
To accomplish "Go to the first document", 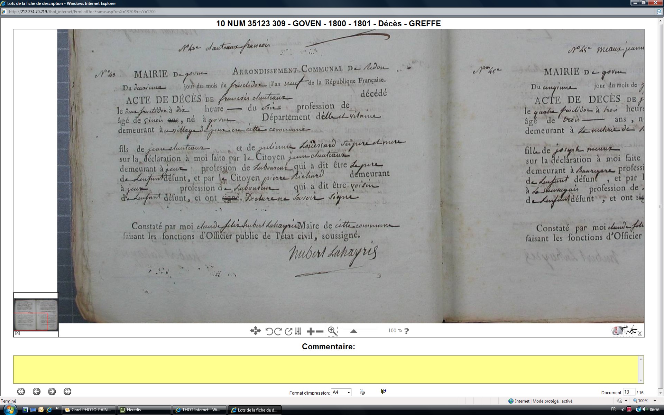I will pyautogui.click(x=21, y=391).
